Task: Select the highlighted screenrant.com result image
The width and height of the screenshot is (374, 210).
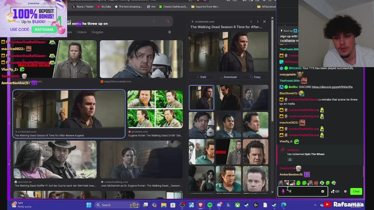Action: pos(69,109)
